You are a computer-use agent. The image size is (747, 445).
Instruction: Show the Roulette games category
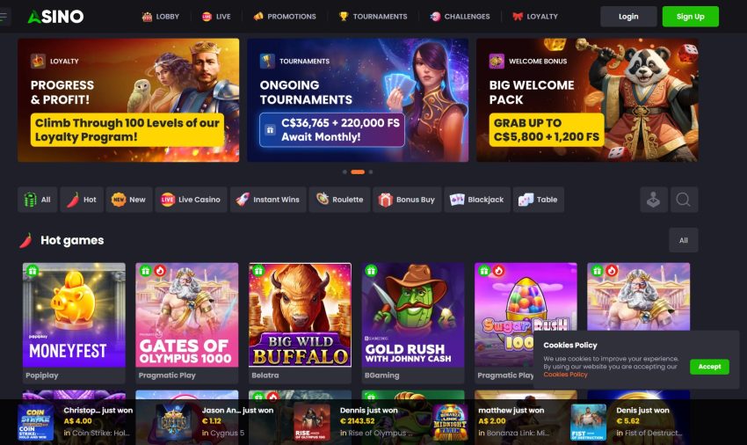point(340,200)
